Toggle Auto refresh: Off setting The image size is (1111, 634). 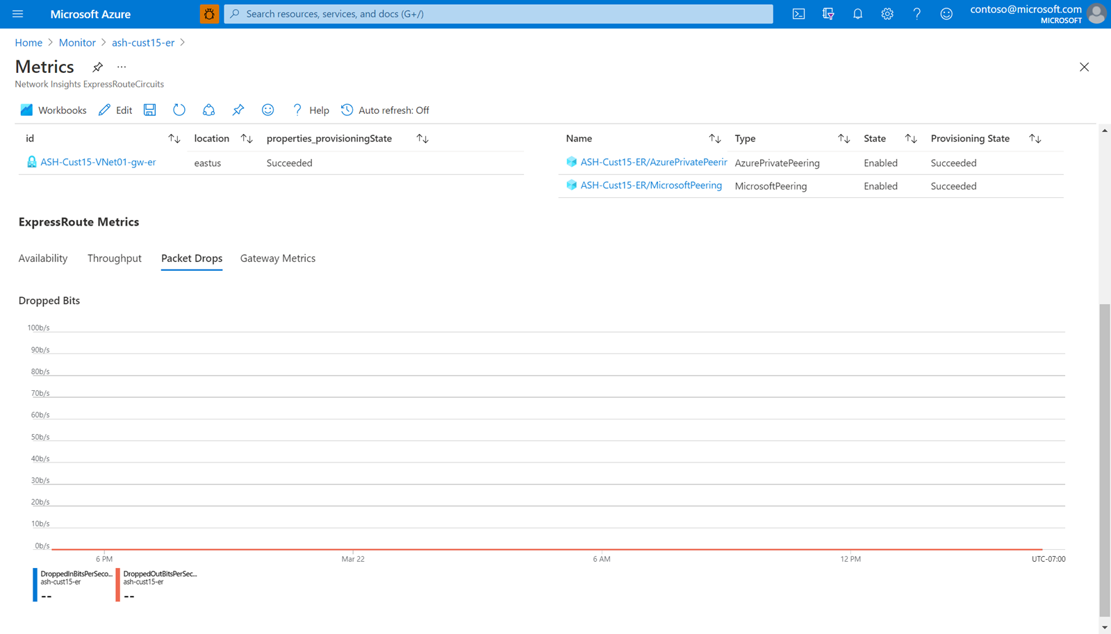pyautogui.click(x=385, y=110)
